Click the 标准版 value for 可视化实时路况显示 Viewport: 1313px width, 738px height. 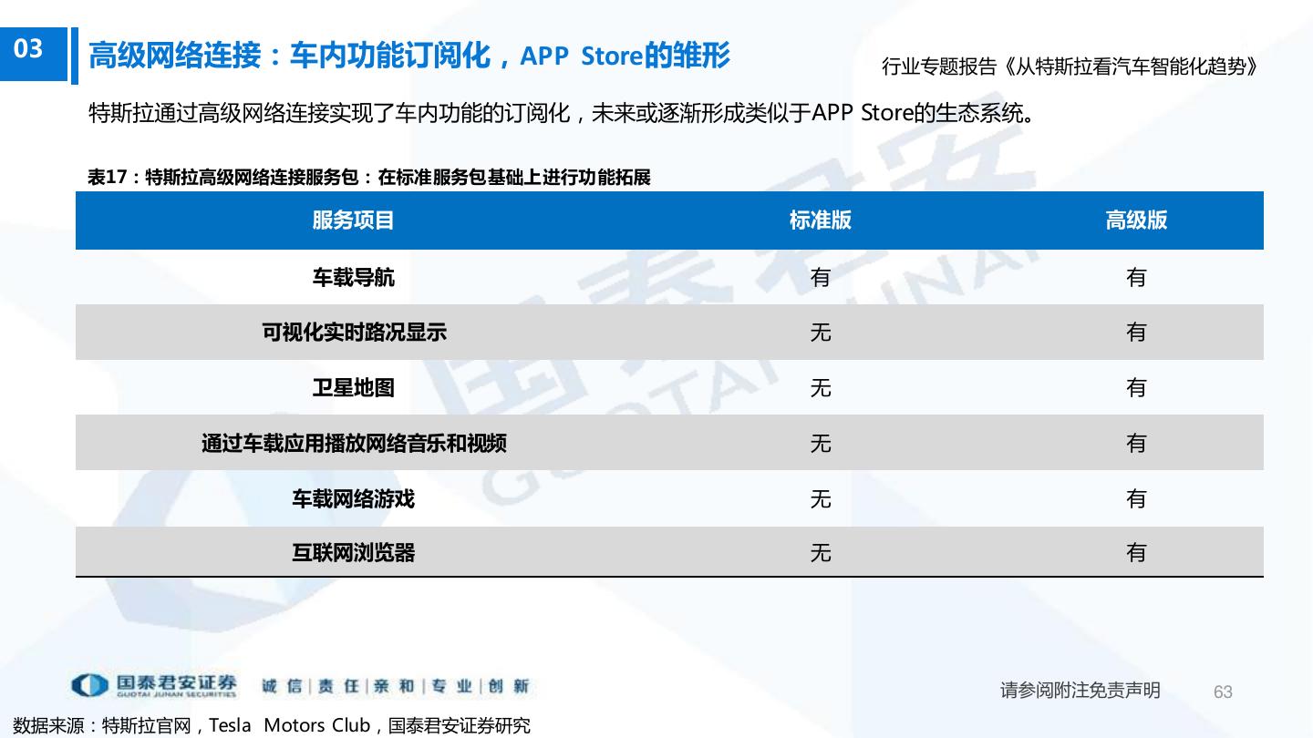[x=821, y=333]
